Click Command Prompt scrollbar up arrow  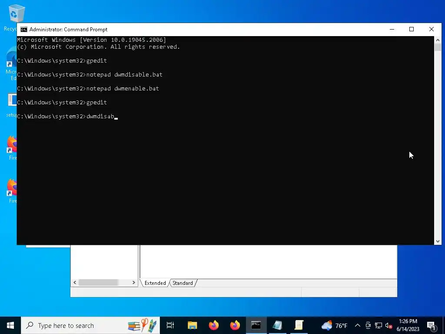tap(438, 40)
